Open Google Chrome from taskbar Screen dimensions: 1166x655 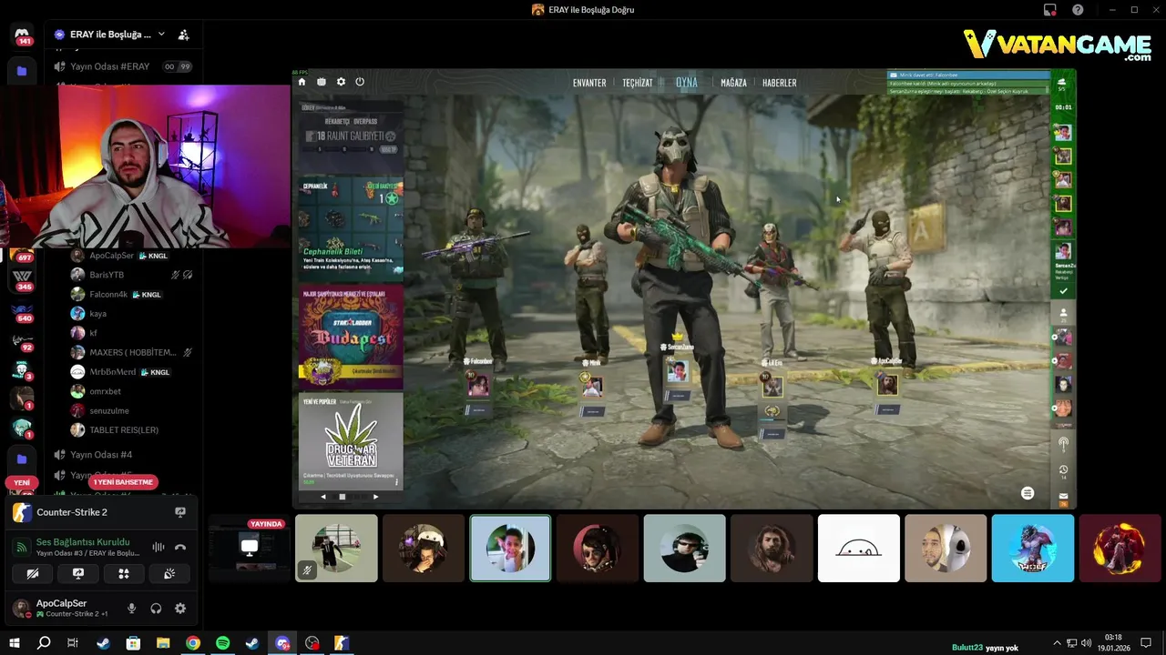tap(193, 643)
